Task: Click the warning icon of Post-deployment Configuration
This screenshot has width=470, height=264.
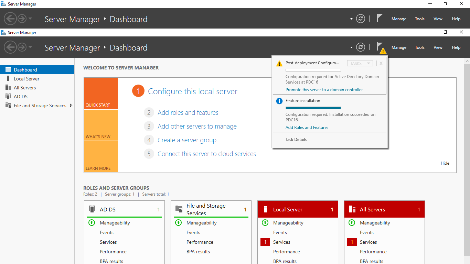Action: (x=279, y=64)
